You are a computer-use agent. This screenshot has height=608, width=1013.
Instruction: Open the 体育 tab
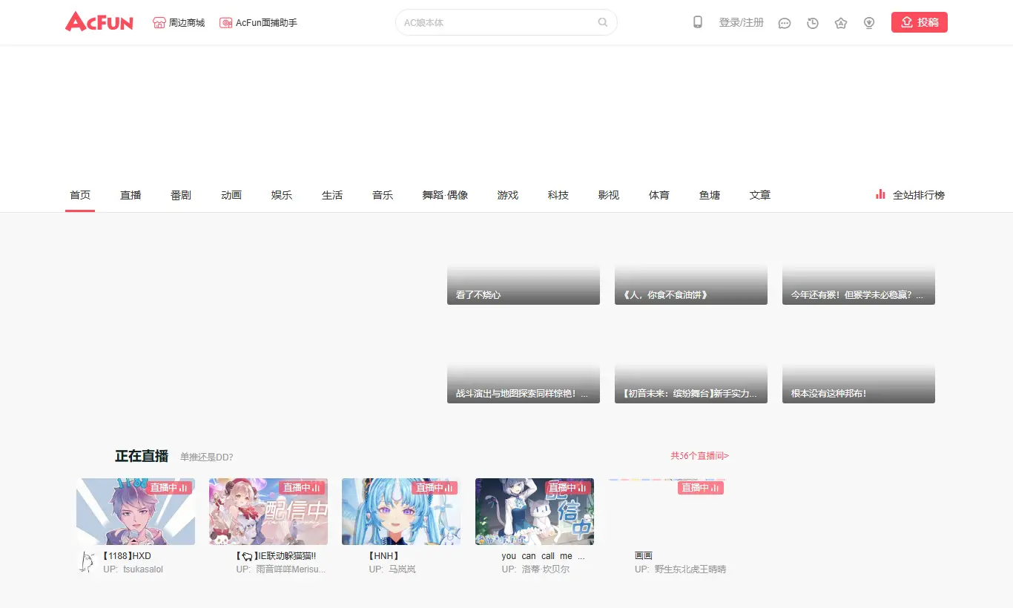coord(659,195)
